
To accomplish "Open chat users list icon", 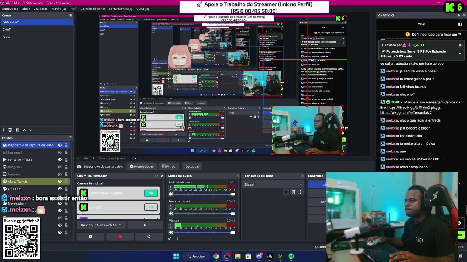I will click(460, 24).
